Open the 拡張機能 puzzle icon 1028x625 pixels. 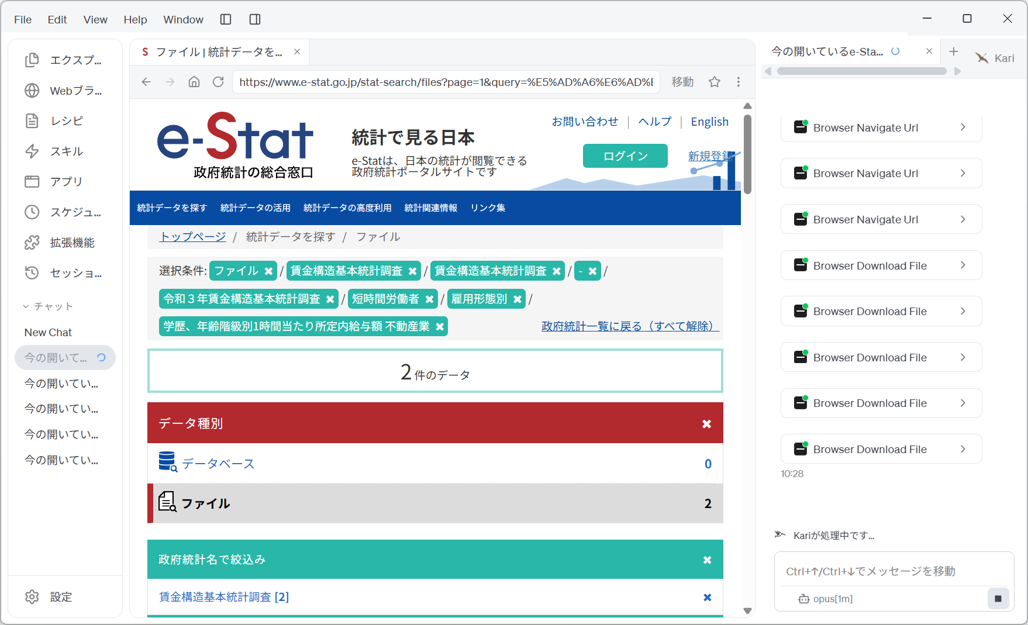coord(32,243)
